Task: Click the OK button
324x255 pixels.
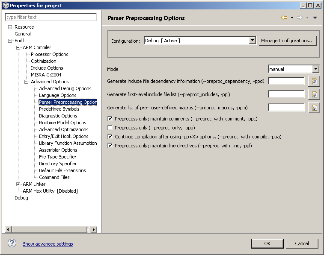Action: (267, 243)
